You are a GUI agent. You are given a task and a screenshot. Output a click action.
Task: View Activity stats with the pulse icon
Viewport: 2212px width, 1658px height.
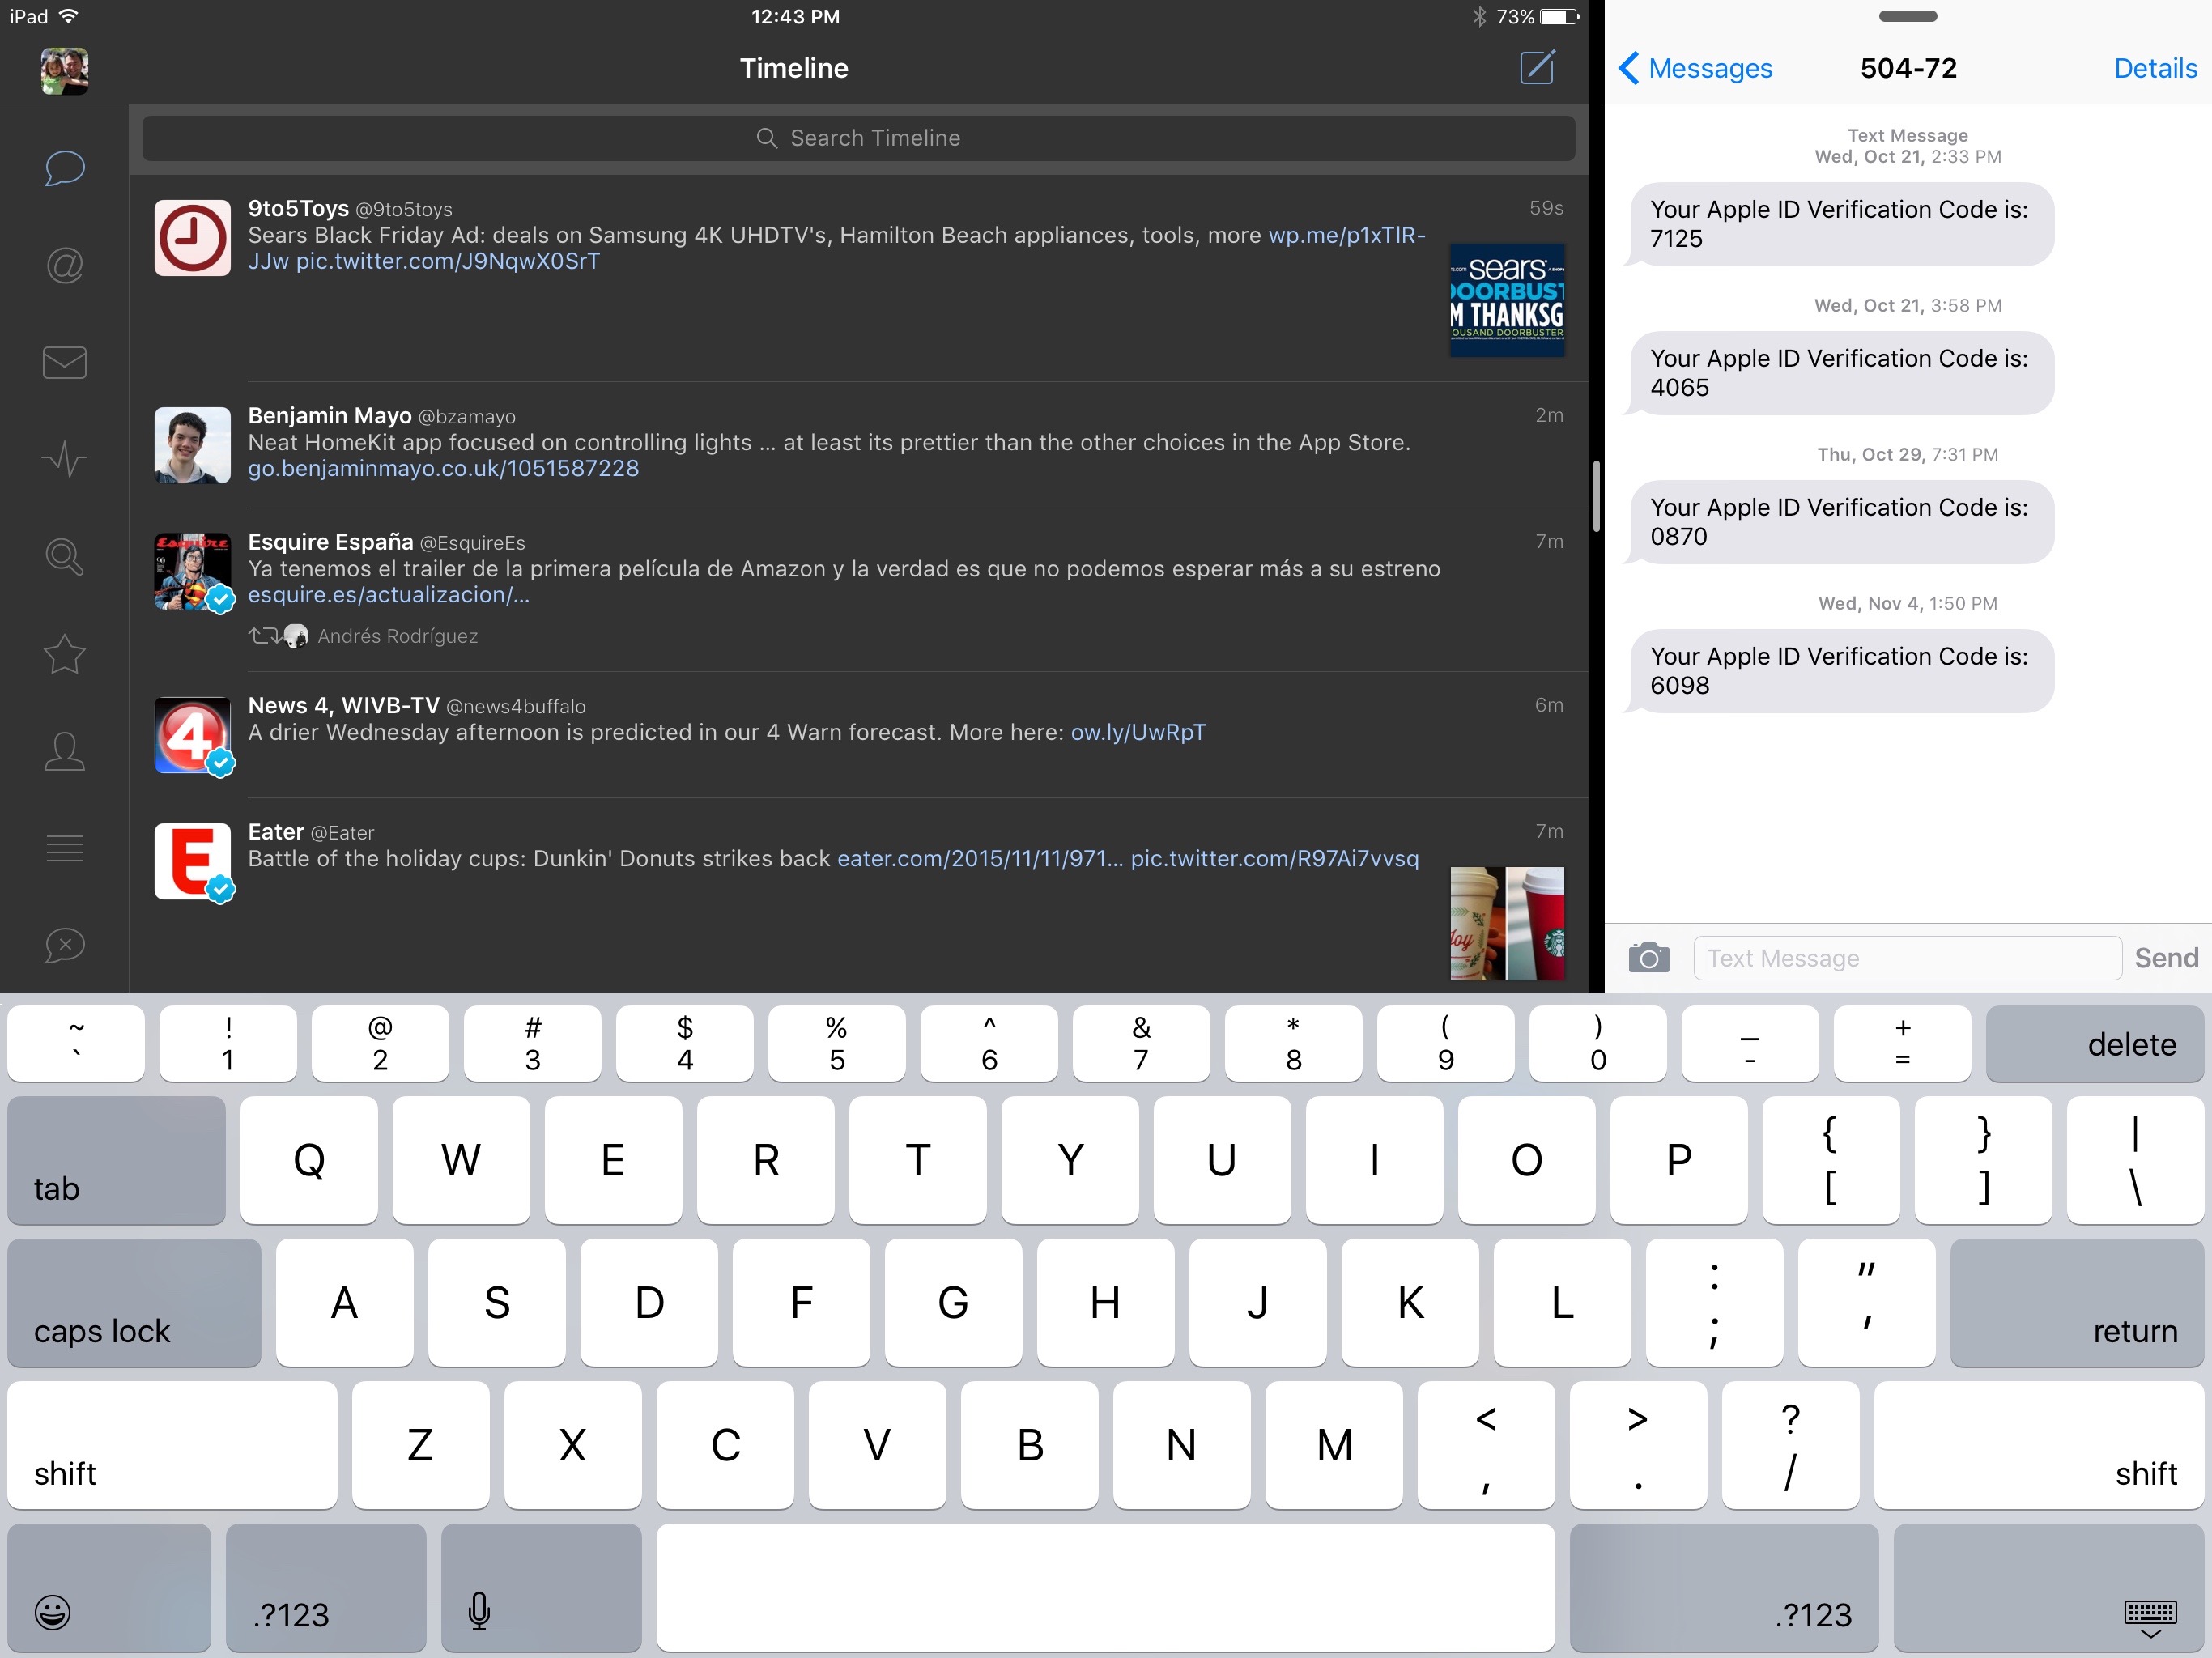pyautogui.click(x=63, y=458)
